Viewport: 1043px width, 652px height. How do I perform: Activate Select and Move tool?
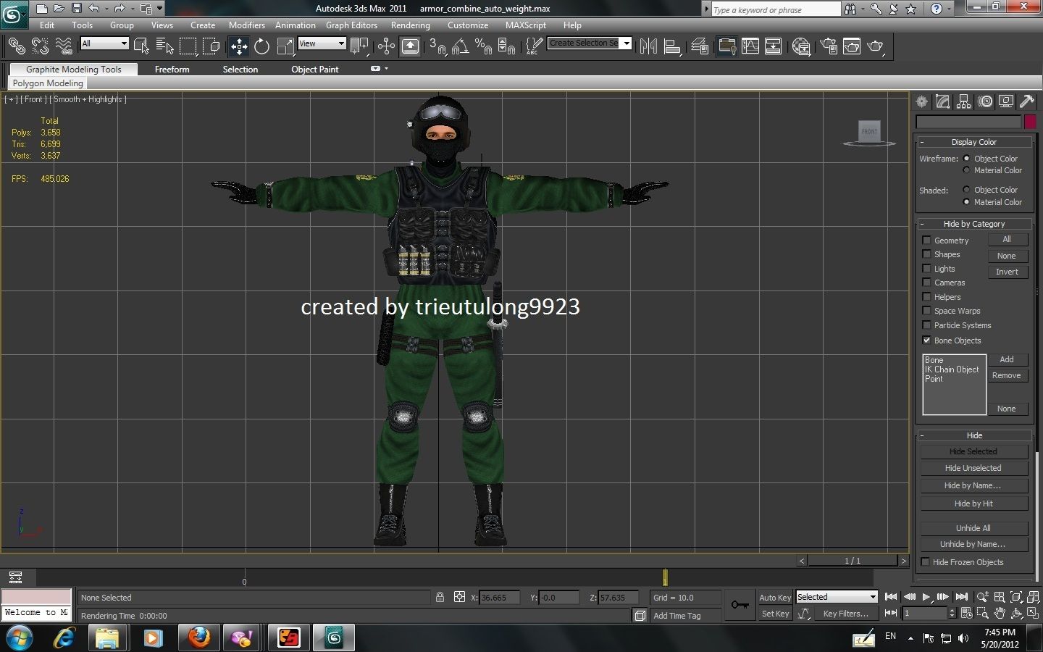239,46
